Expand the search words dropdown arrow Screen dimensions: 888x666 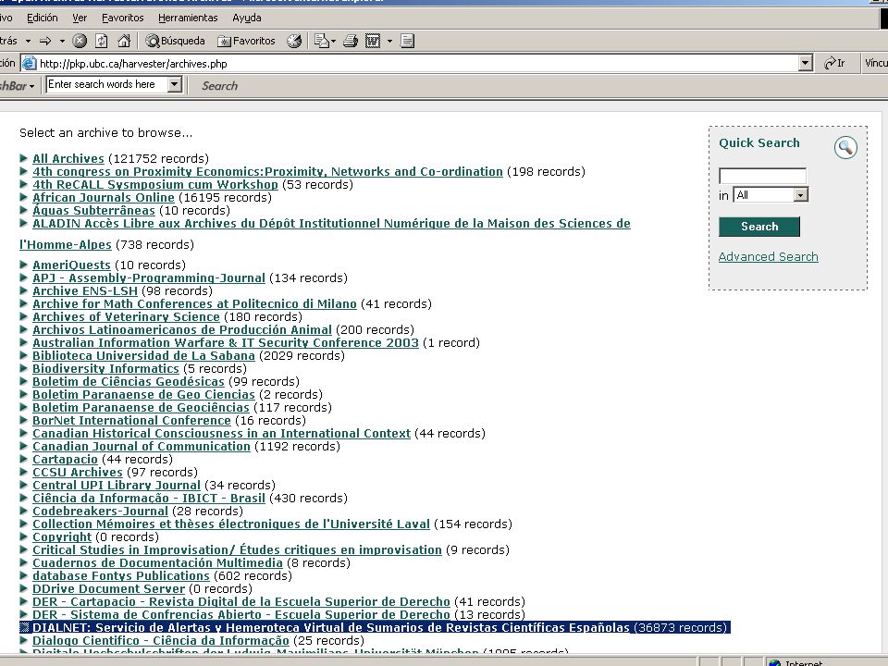pyautogui.click(x=175, y=84)
